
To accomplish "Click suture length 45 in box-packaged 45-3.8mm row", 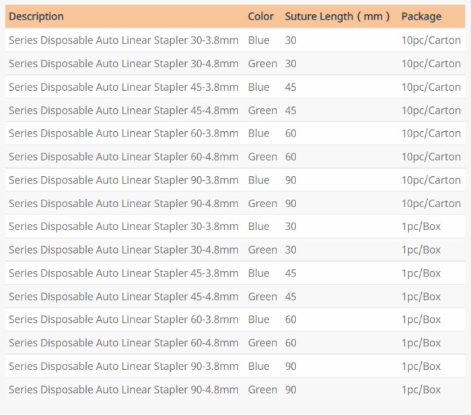I will 291,273.
